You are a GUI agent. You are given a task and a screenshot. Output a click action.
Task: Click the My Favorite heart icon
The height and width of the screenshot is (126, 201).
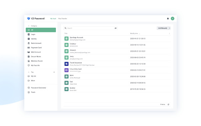29,65
